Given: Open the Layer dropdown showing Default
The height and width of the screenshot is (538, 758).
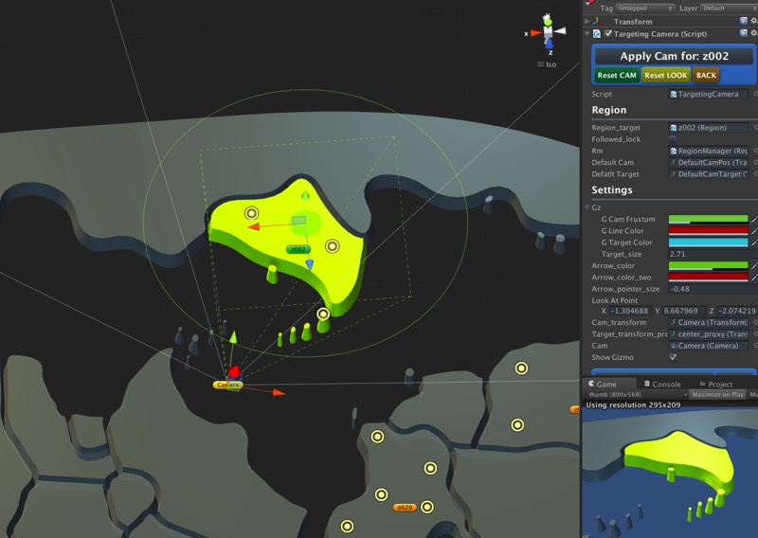Looking at the screenshot, I should (x=726, y=8).
